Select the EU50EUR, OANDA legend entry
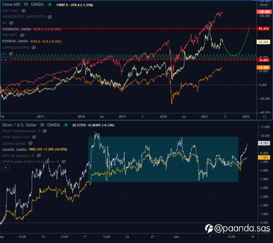The height and width of the screenshot is (243, 273). (x=15, y=41)
